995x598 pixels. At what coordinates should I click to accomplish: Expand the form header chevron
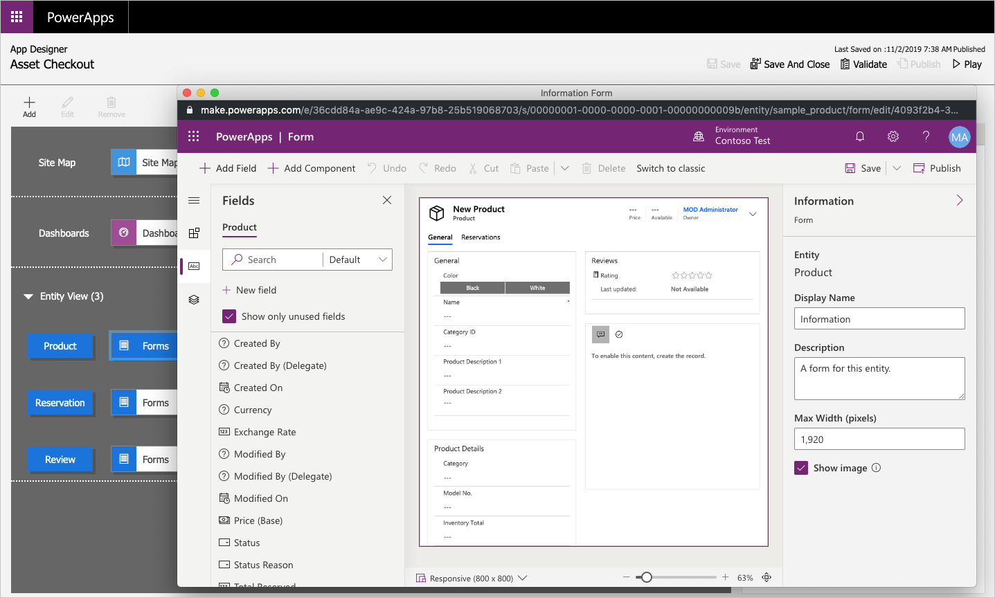tap(753, 214)
